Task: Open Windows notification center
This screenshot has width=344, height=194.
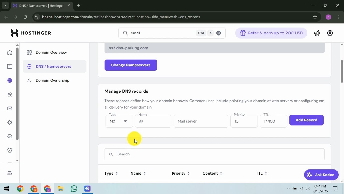Action: pyautogui.click(x=335, y=189)
